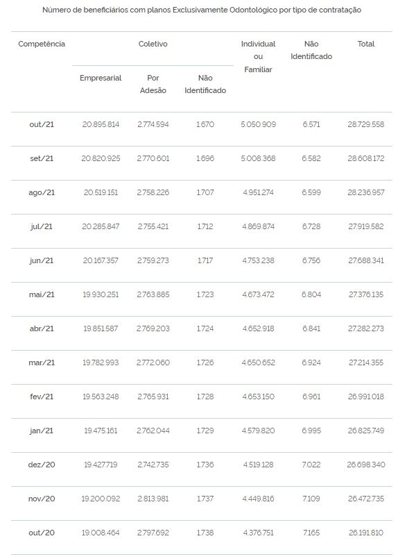Select Individual value 4.650.652 for mar/21
Image resolution: width=407 pixels, height=559 pixels.
pyautogui.click(x=258, y=362)
